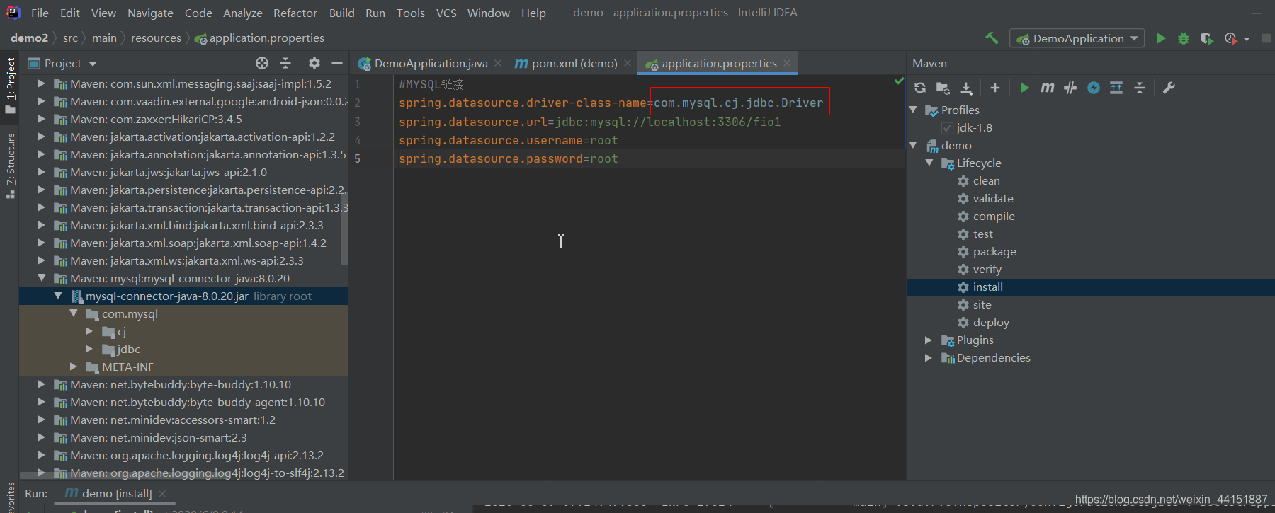The height and width of the screenshot is (513, 1275).
Task: Open the Refactor menu
Action: tap(295, 13)
